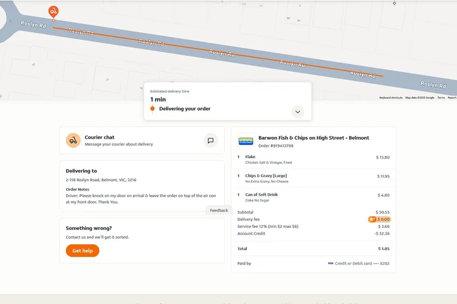
Task: Expand the estimated delivery time details
Action: 298,111
